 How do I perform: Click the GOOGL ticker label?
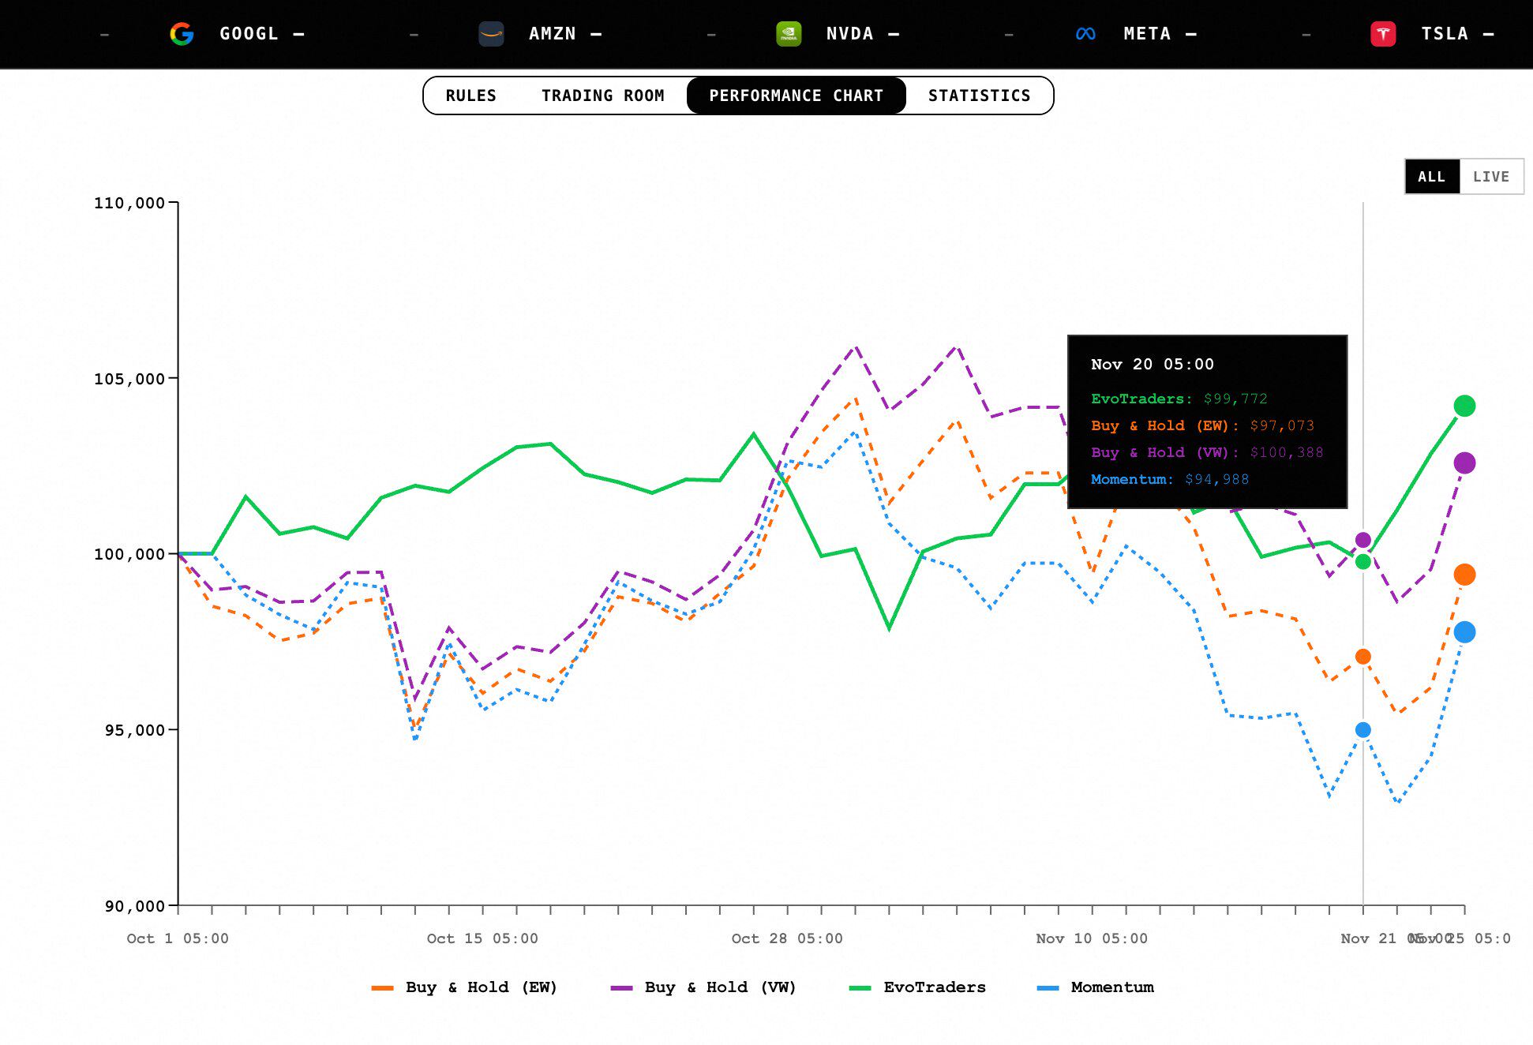[249, 34]
